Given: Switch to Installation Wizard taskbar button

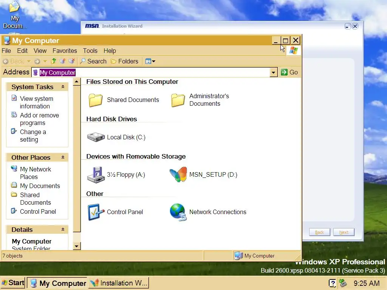Looking at the screenshot, I should tap(118, 283).
